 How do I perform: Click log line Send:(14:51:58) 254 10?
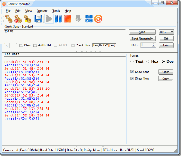pos(27,89)
